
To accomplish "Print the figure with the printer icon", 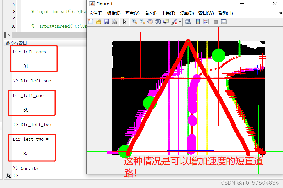I will click(114, 22).
